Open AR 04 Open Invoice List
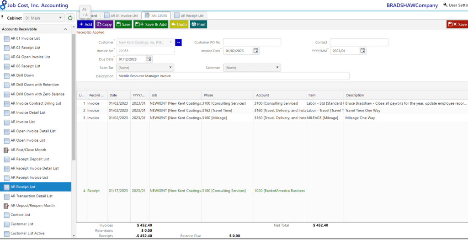The width and height of the screenshot is (468, 240). tap(30, 57)
